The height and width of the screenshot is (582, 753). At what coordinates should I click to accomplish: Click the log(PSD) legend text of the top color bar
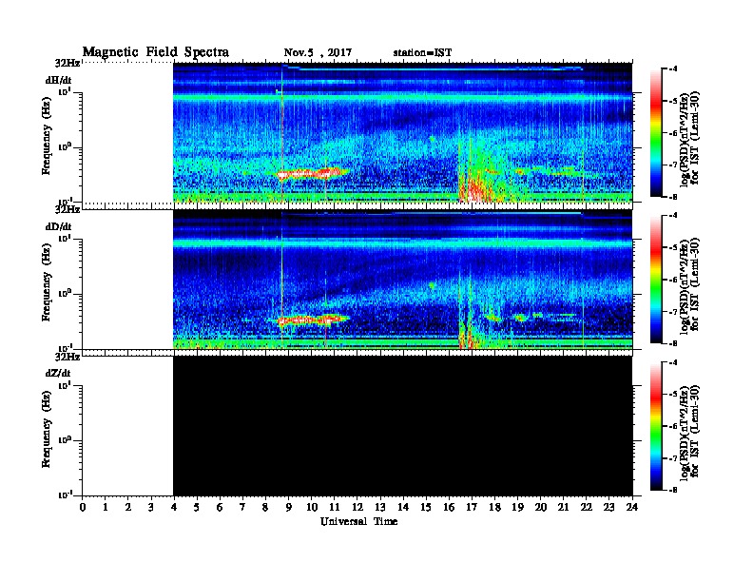pos(689,138)
